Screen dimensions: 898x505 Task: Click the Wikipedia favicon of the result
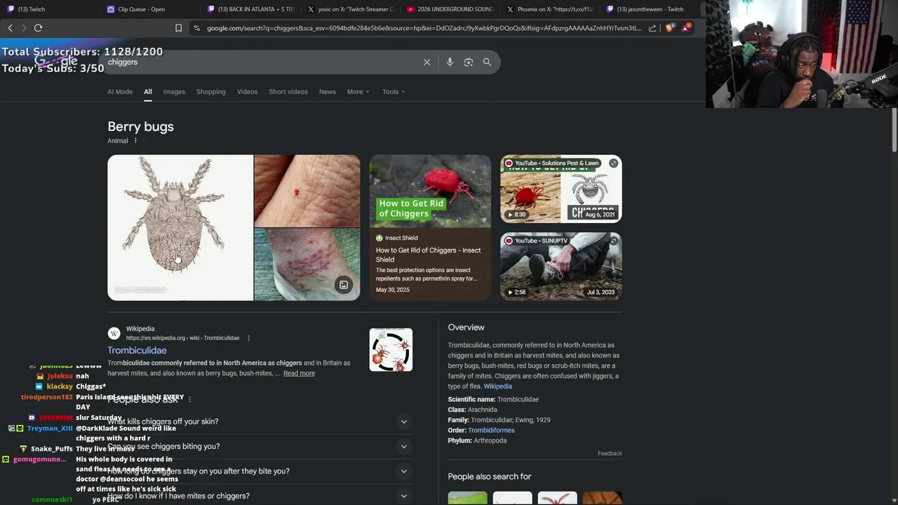pyautogui.click(x=114, y=333)
